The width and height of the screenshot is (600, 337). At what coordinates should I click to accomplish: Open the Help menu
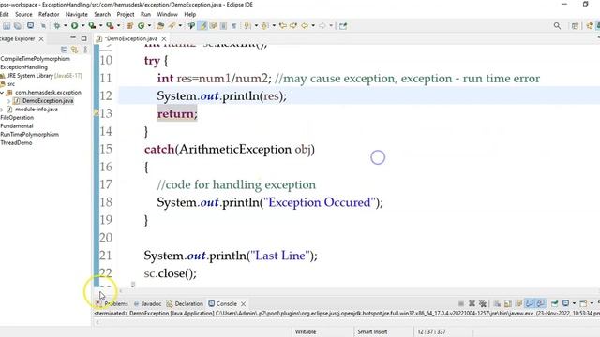[190, 14]
